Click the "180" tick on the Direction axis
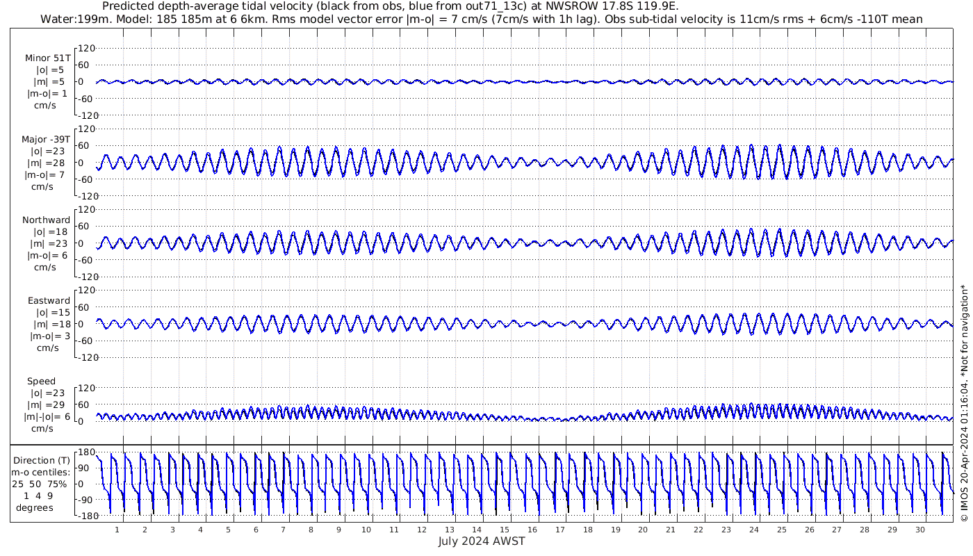The image size is (973, 556). coord(85,453)
